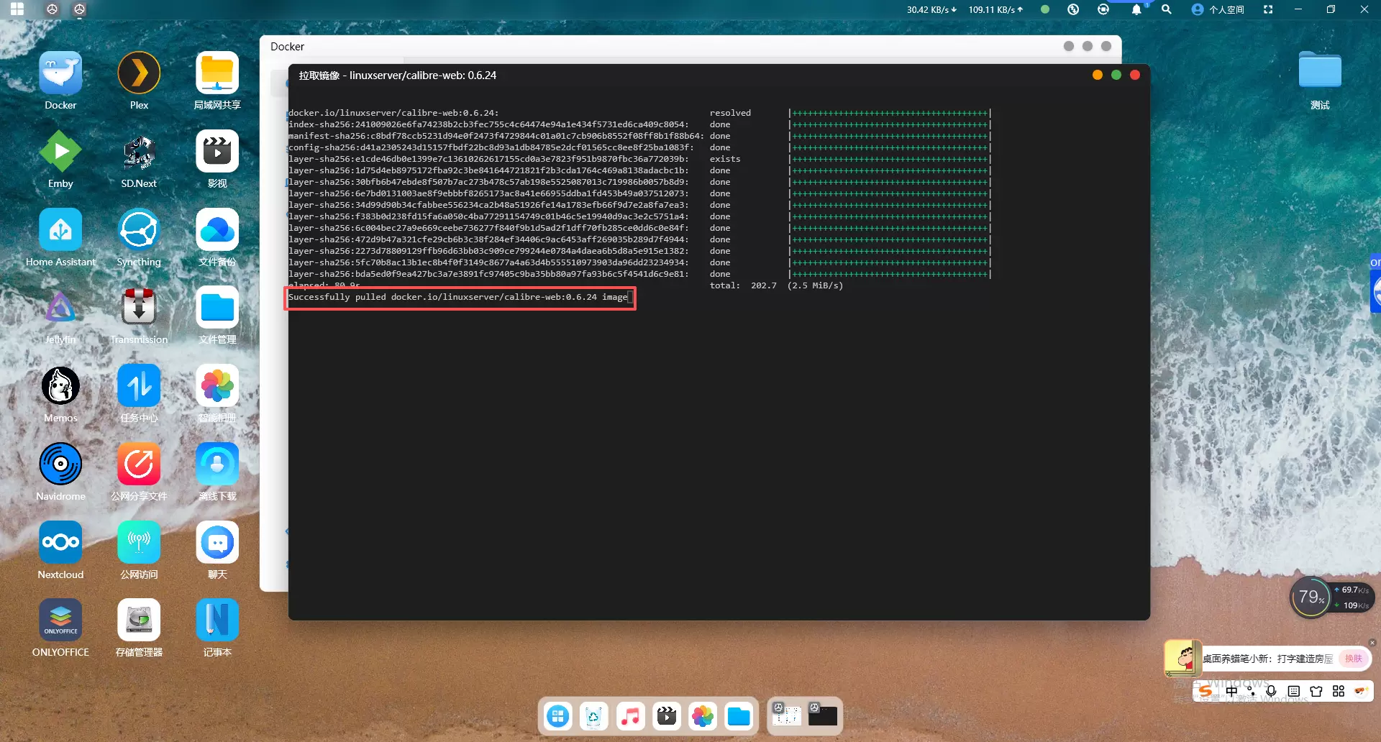1381x742 pixels.
Task: Click the 换肤 button on the input widget
Action: coord(1354,659)
